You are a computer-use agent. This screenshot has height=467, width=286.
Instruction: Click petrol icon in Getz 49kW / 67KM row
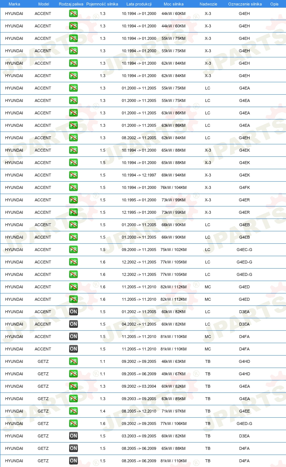click(x=74, y=374)
